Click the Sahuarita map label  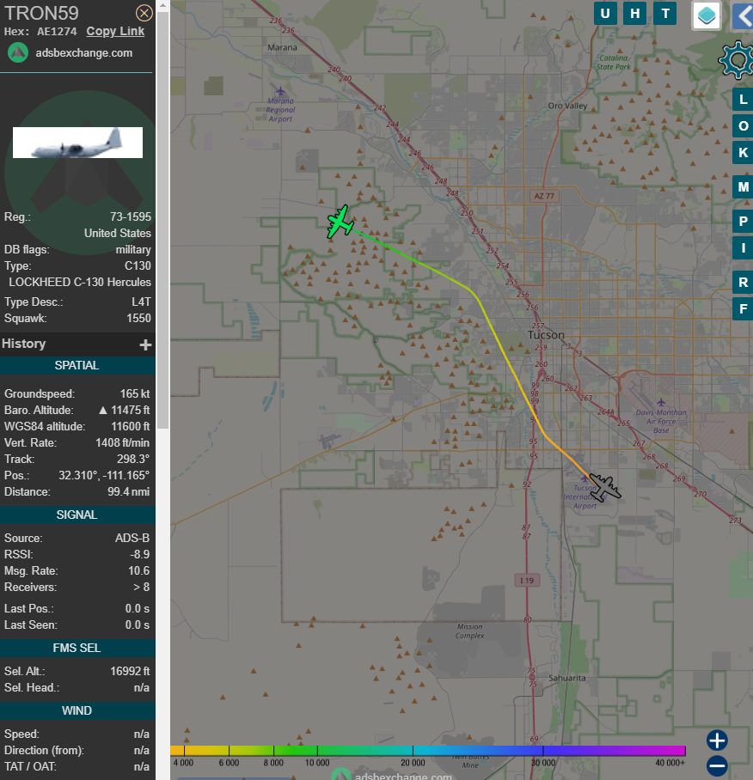pos(566,678)
